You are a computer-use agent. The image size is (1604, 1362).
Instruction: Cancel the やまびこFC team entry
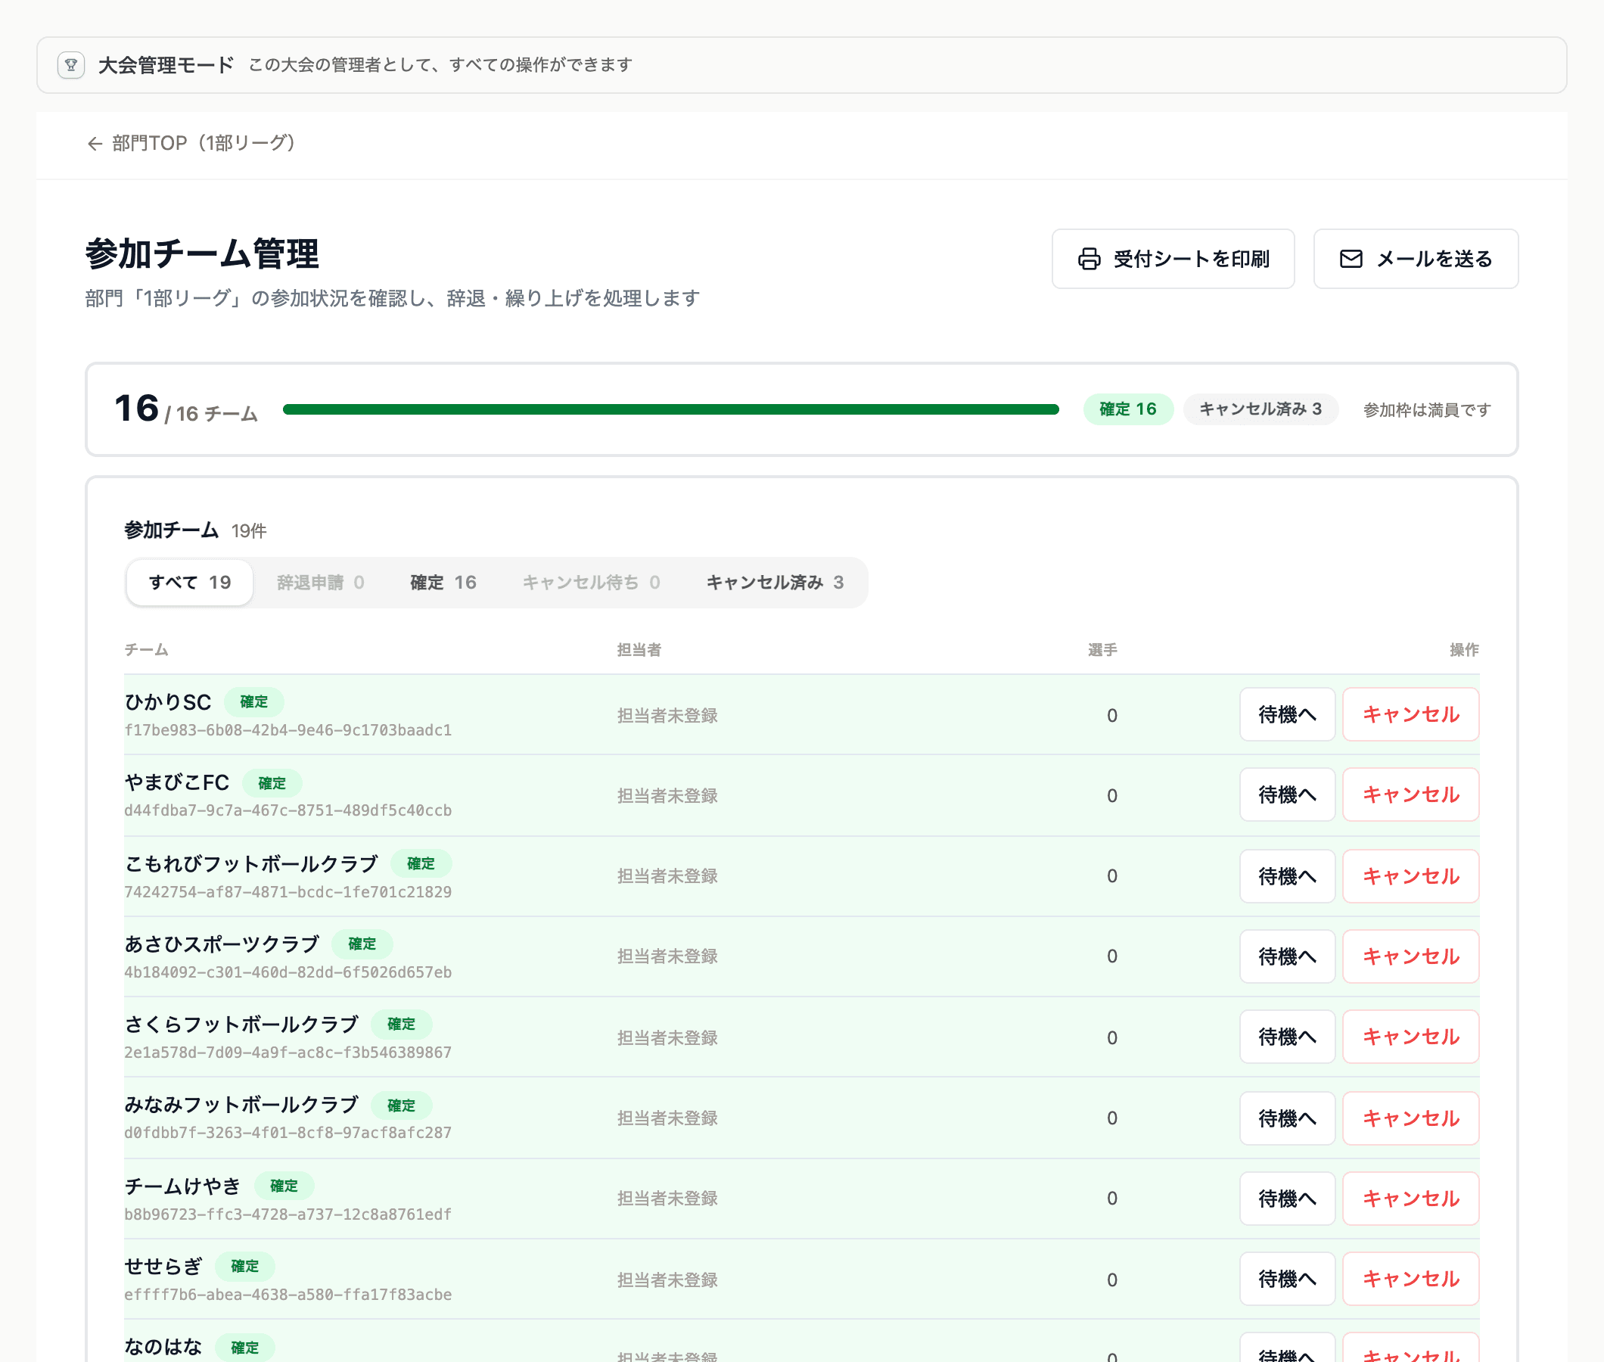coord(1410,794)
